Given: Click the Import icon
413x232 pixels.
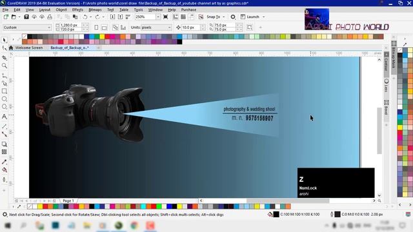Looking at the screenshot, I should pyautogui.click(x=112, y=17).
